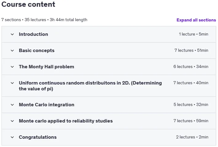
Task: Expand the Basic concepts chevron
Action: point(12,51)
